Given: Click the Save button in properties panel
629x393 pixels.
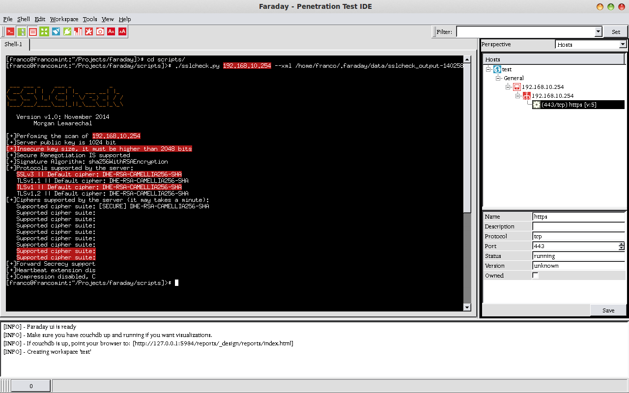Looking at the screenshot, I should pyautogui.click(x=608, y=310).
